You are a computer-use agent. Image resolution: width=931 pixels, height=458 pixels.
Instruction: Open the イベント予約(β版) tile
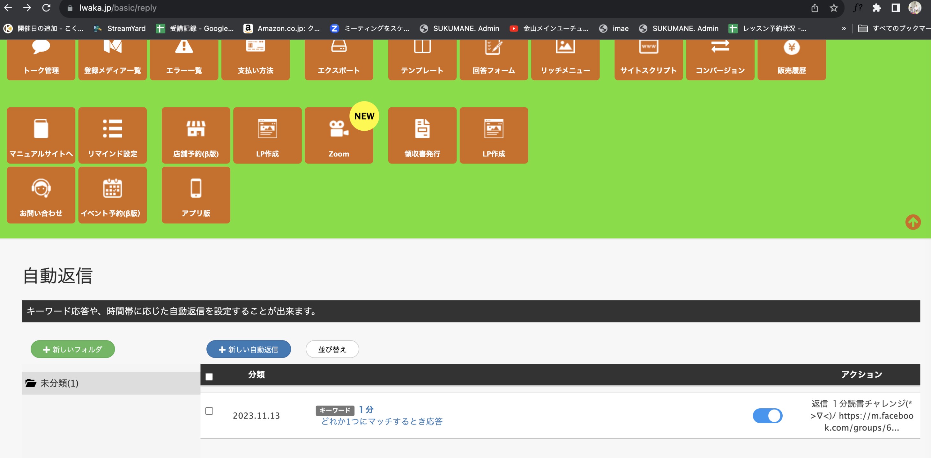[112, 195]
